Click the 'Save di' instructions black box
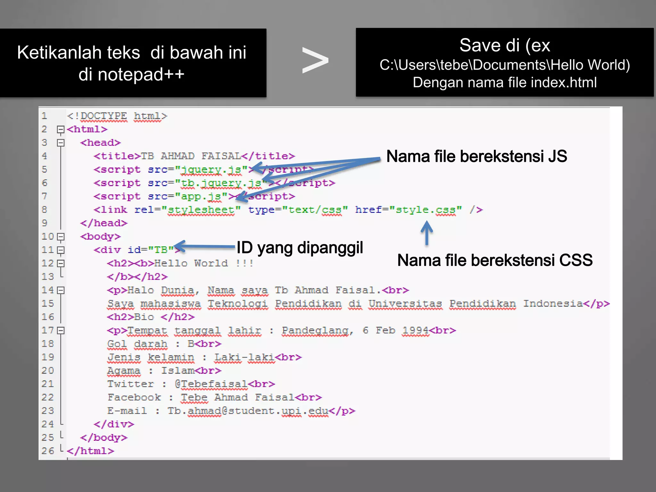656x492 pixels. click(504, 63)
